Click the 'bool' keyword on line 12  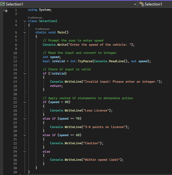[x=46, y=61]
